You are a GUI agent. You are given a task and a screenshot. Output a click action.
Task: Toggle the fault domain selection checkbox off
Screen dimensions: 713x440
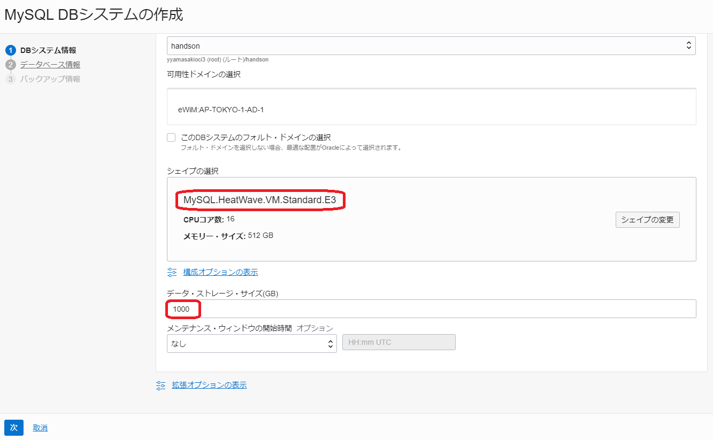point(171,137)
